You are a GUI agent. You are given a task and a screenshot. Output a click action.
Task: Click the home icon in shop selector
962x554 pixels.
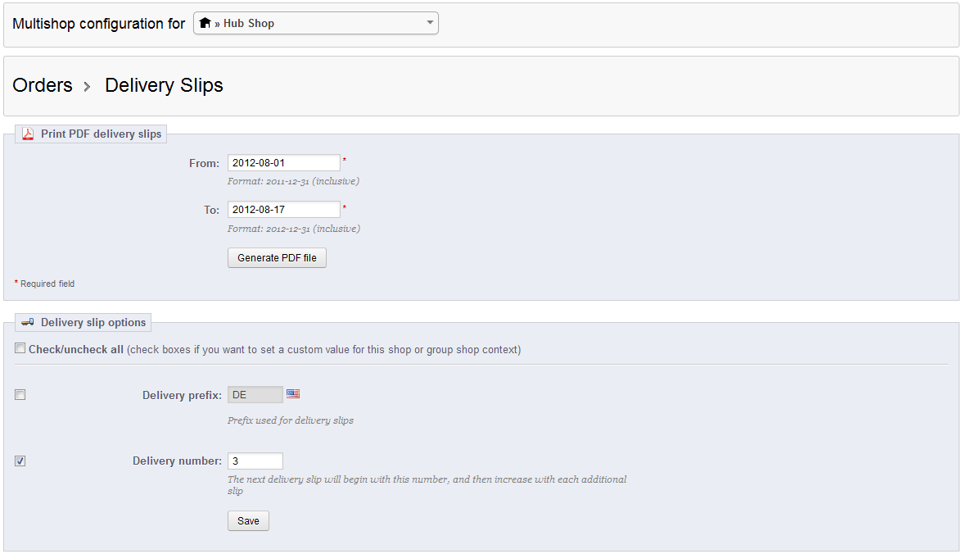tap(205, 23)
